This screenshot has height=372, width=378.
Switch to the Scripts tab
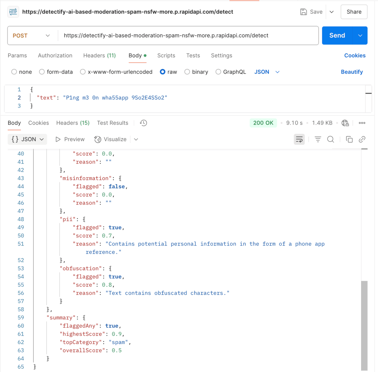point(166,56)
